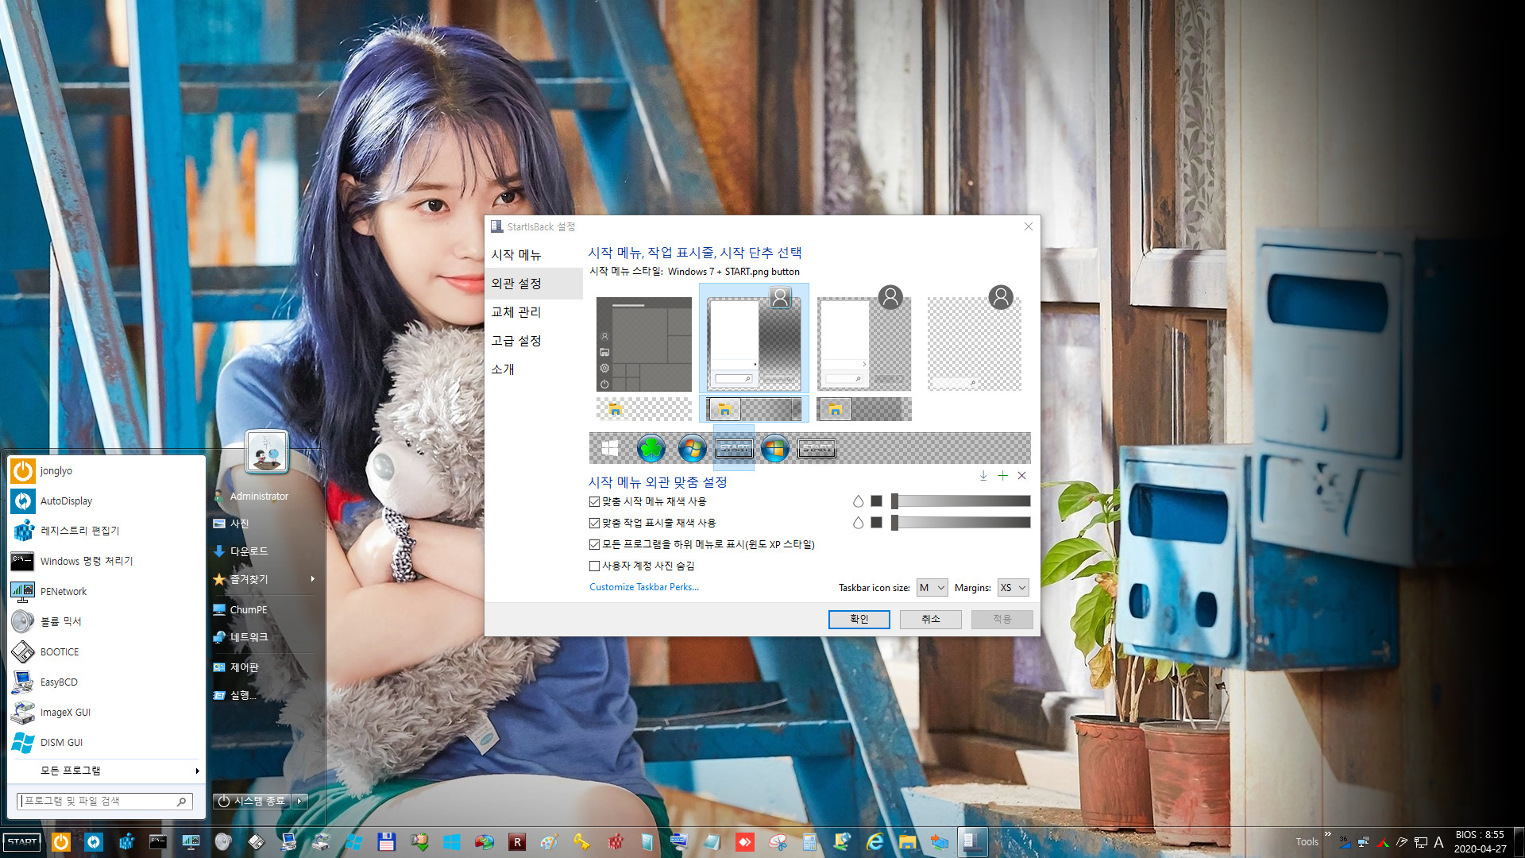Click the 시스템 종료 shutdown button
This screenshot has width=1525, height=858.
coord(253,802)
